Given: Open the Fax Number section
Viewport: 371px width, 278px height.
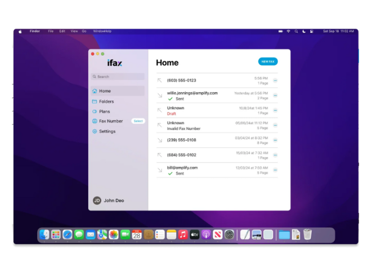Looking at the screenshot, I should tap(111, 121).
